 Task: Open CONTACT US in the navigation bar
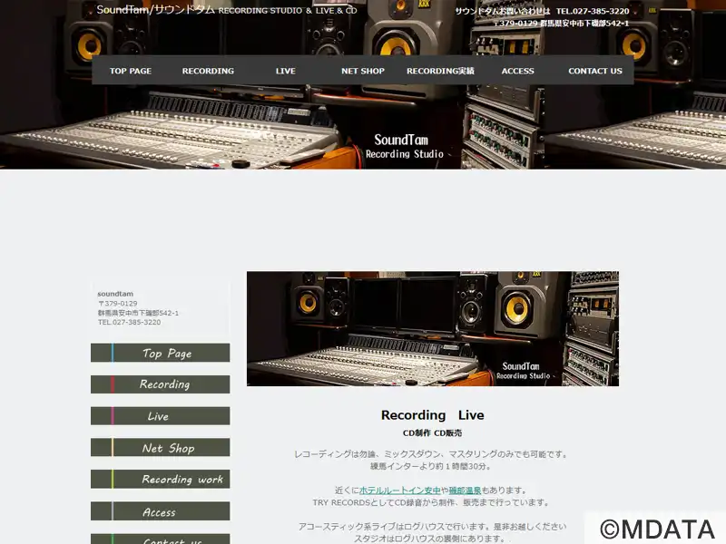(x=595, y=71)
